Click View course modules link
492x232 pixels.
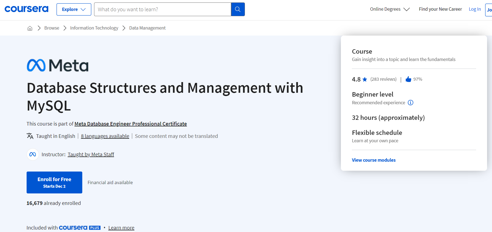(x=374, y=160)
